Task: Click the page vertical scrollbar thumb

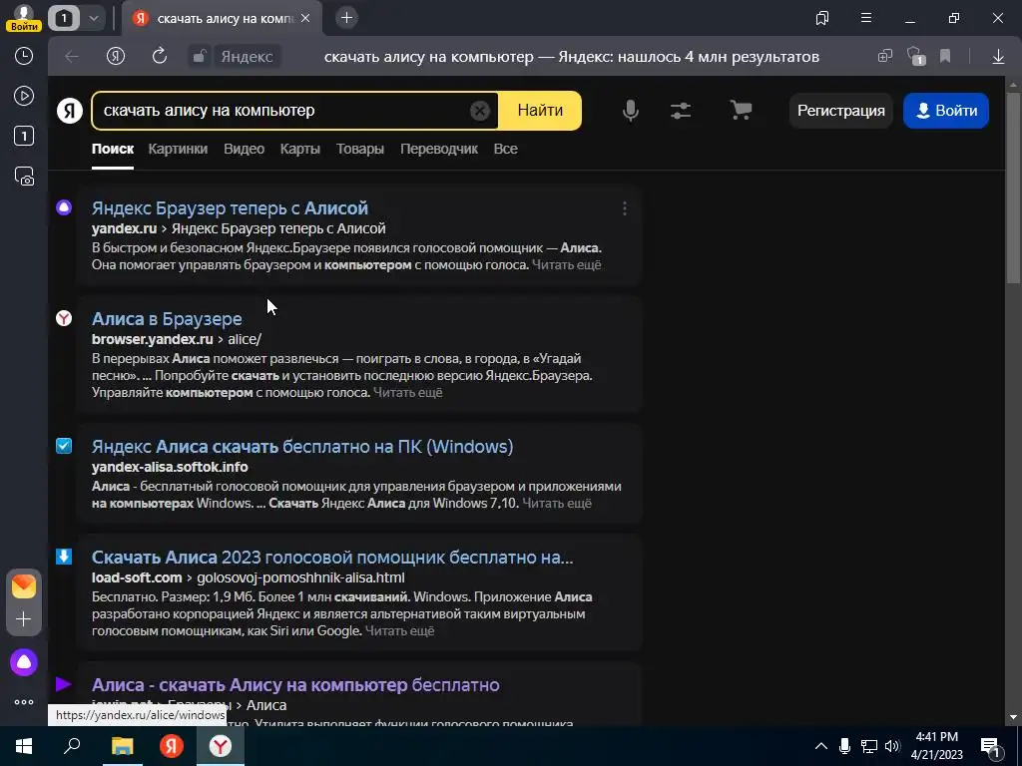Action: click(x=1013, y=188)
